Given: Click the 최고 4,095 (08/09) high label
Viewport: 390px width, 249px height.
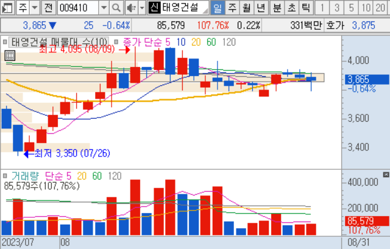Looking at the screenshot, I should pos(77,49).
